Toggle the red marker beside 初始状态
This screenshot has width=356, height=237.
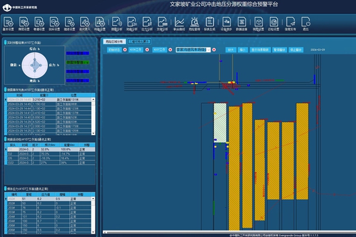click(x=125, y=51)
